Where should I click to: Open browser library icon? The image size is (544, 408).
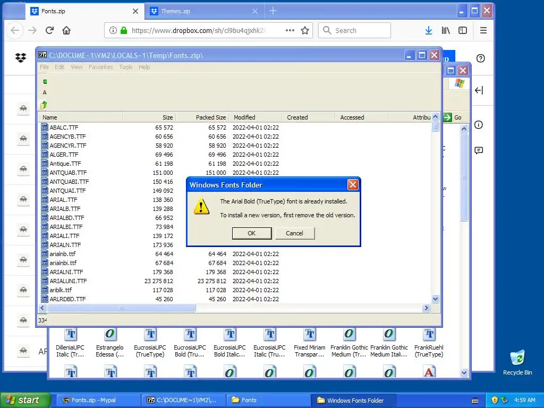446,30
